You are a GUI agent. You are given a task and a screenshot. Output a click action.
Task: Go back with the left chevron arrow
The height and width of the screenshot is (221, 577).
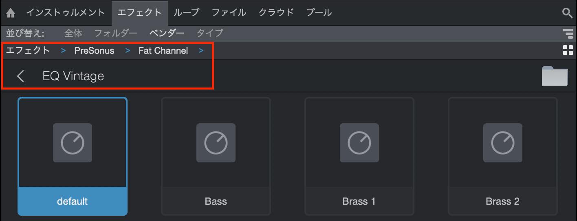pyautogui.click(x=21, y=76)
